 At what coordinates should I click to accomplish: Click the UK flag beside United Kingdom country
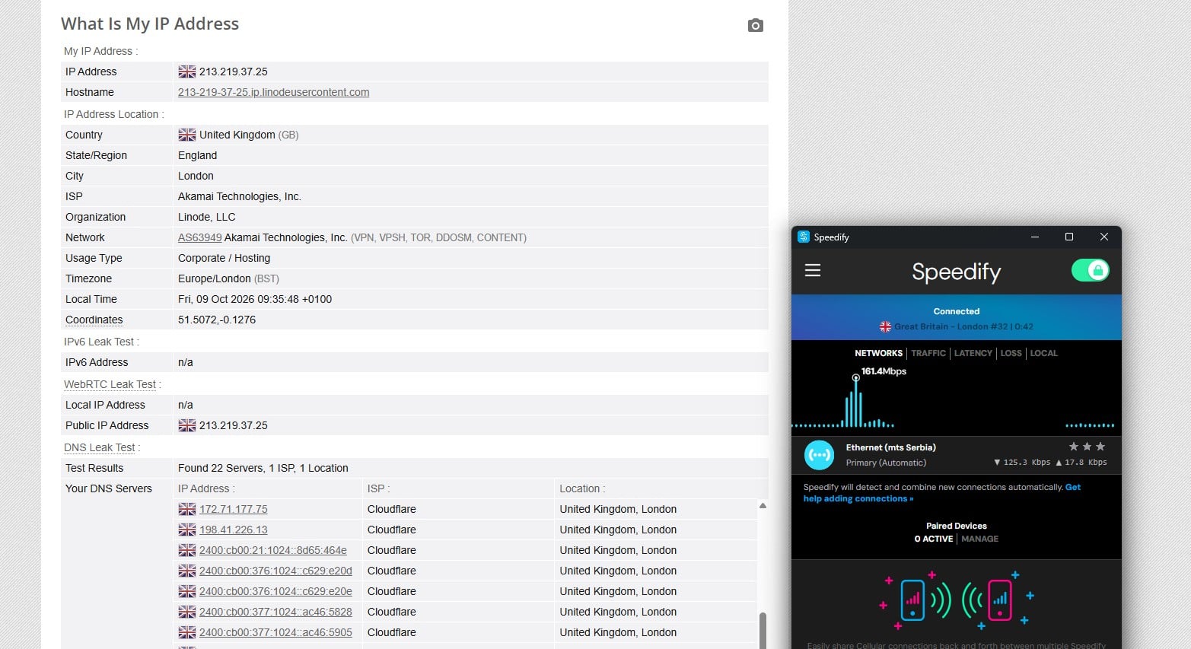[x=187, y=135]
